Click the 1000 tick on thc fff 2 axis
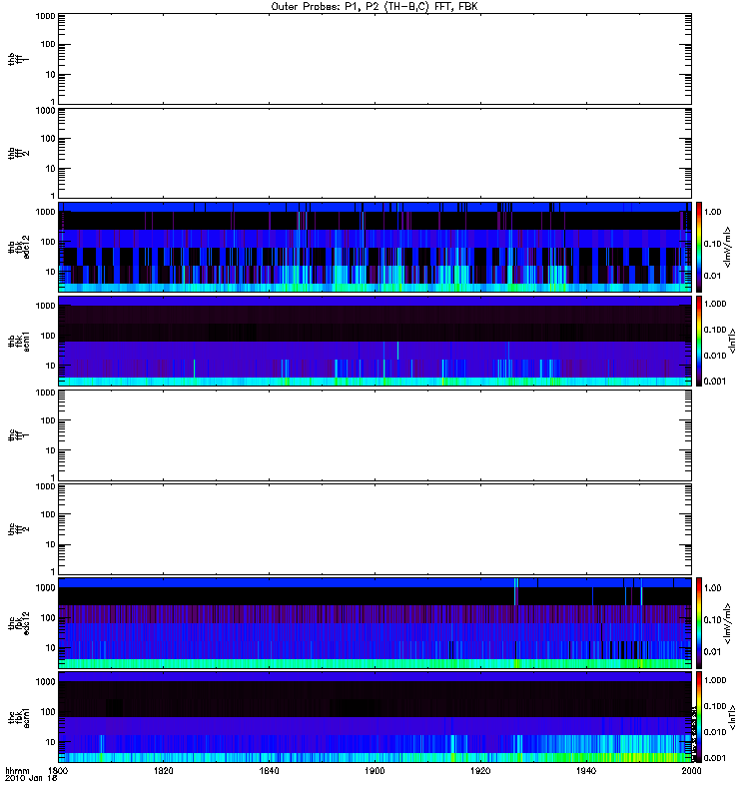Image resolution: width=749 pixels, height=799 pixels. click(x=45, y=486)
